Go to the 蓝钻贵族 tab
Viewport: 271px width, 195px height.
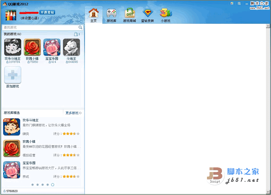[x=147, y=15]
